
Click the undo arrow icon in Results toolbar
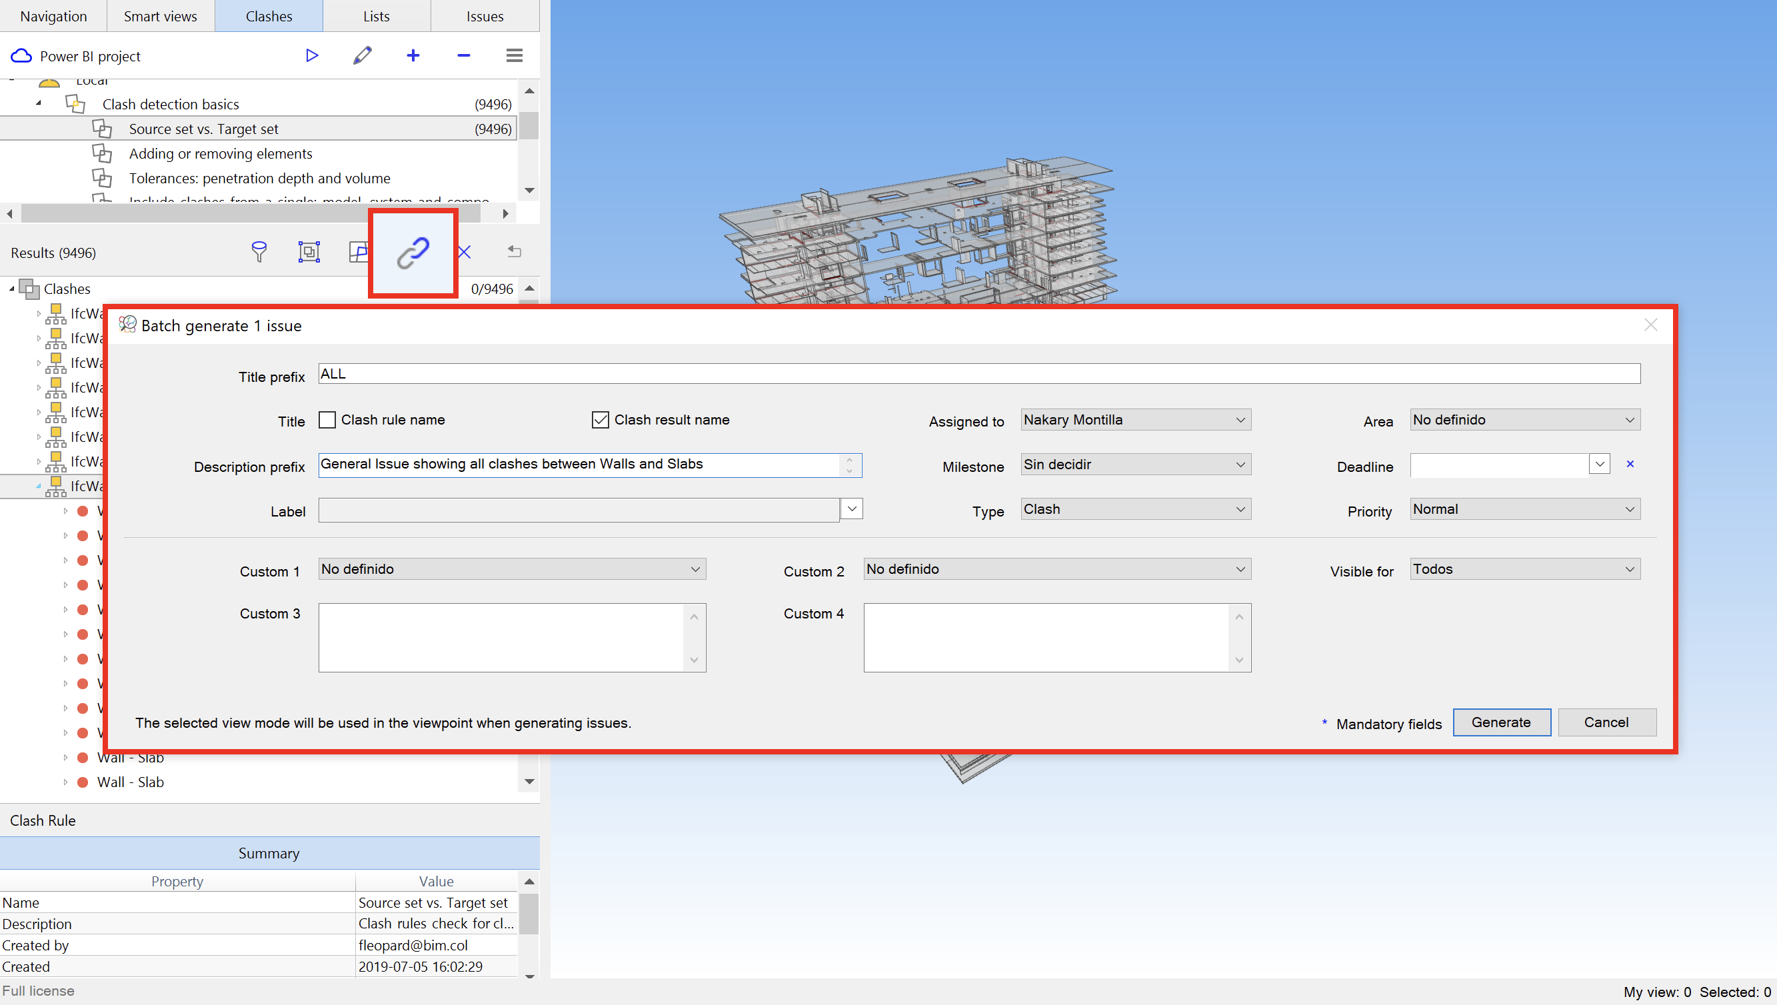tap(515, 251)
